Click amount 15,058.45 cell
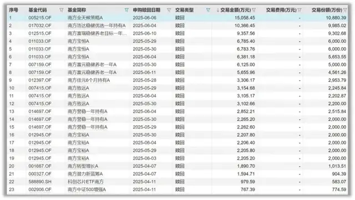 (x=245, y=18)
